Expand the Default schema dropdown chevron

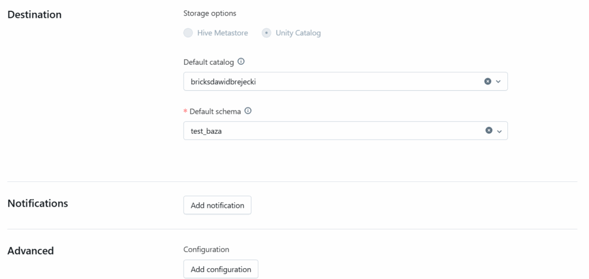pyautogui.click(x=499, y=131)
